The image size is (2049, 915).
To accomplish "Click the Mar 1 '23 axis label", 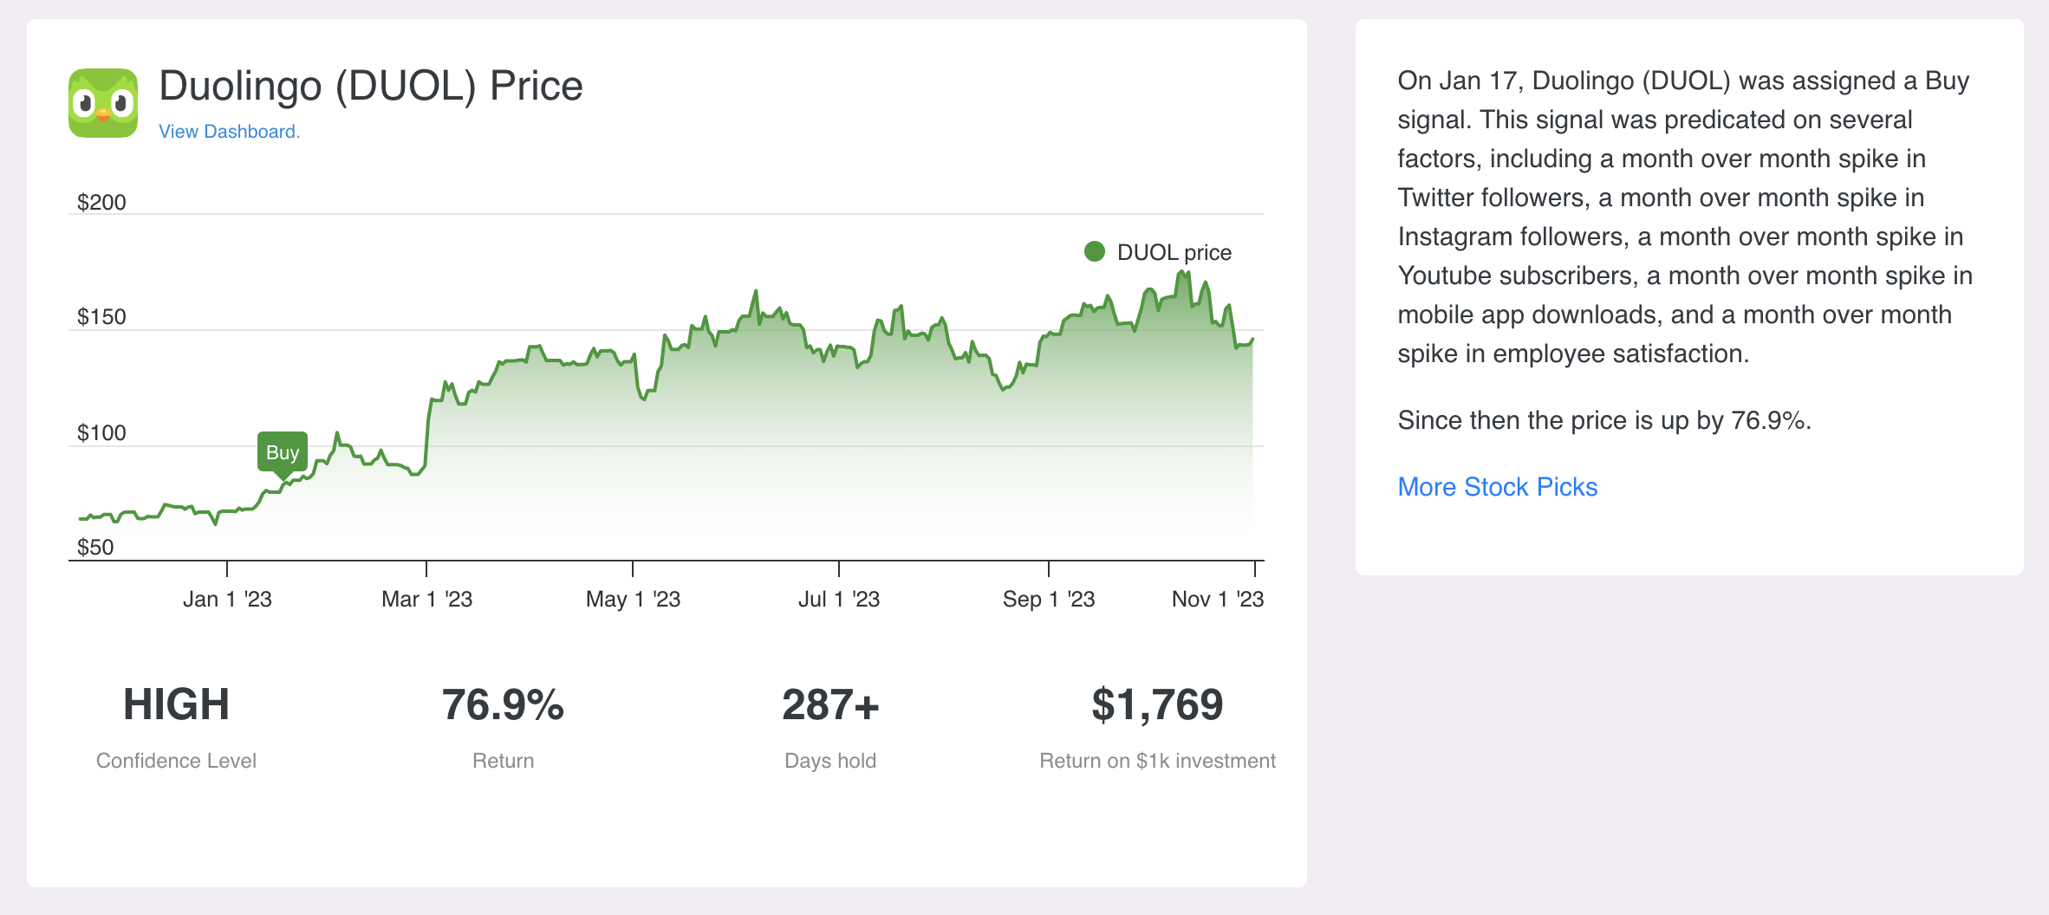I will (426, 599).
